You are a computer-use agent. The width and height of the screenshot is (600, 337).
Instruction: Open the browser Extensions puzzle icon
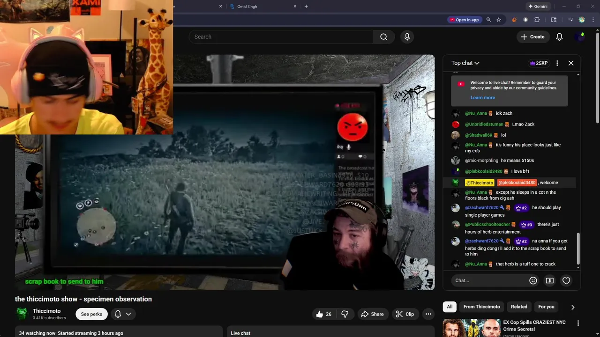[537, 20]
